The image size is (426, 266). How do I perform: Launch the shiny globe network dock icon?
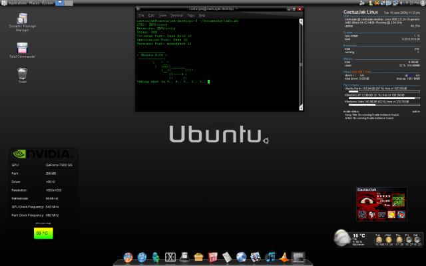click(241, 257)
